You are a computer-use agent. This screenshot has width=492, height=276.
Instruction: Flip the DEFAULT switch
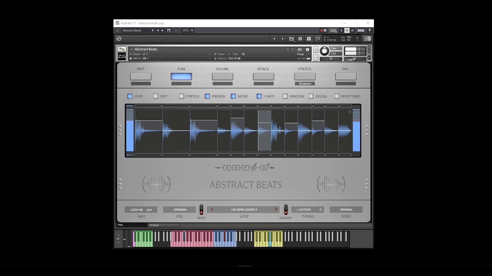286,209
